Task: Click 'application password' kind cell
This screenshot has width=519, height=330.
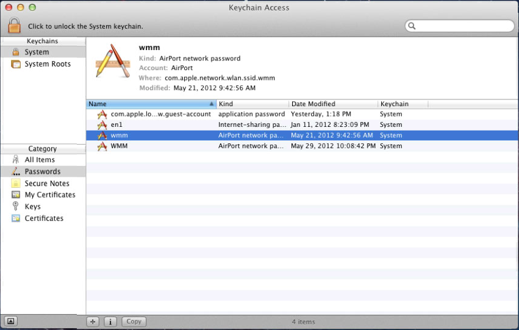Action: (x=251, y=114)
